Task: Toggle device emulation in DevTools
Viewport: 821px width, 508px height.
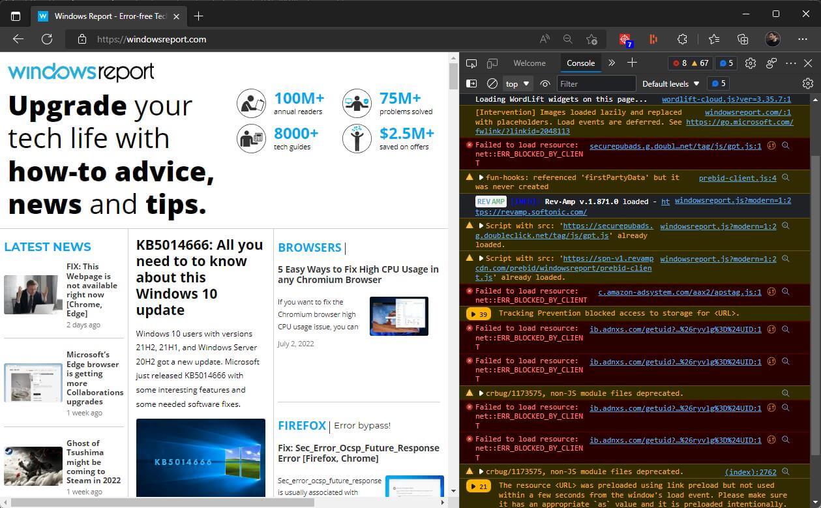Action: pos(492,63)
